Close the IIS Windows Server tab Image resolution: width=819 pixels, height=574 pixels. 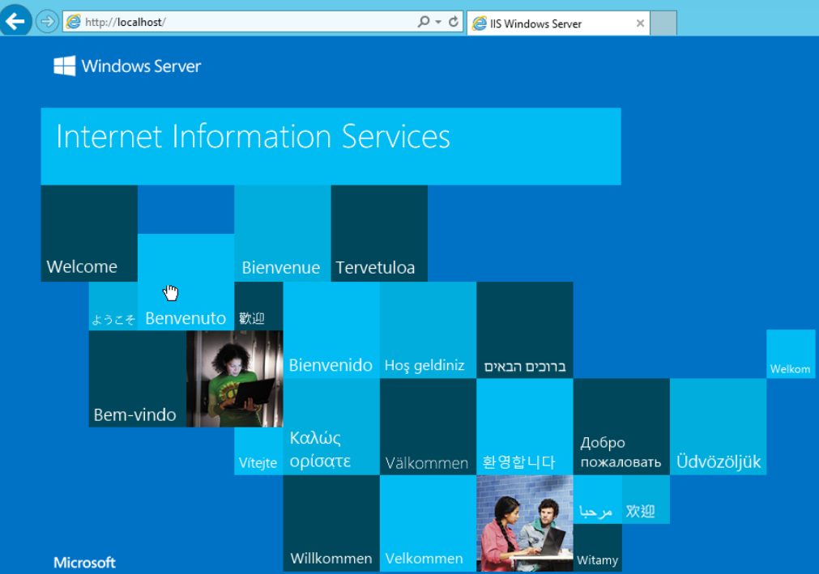click(x=640, y=23)
